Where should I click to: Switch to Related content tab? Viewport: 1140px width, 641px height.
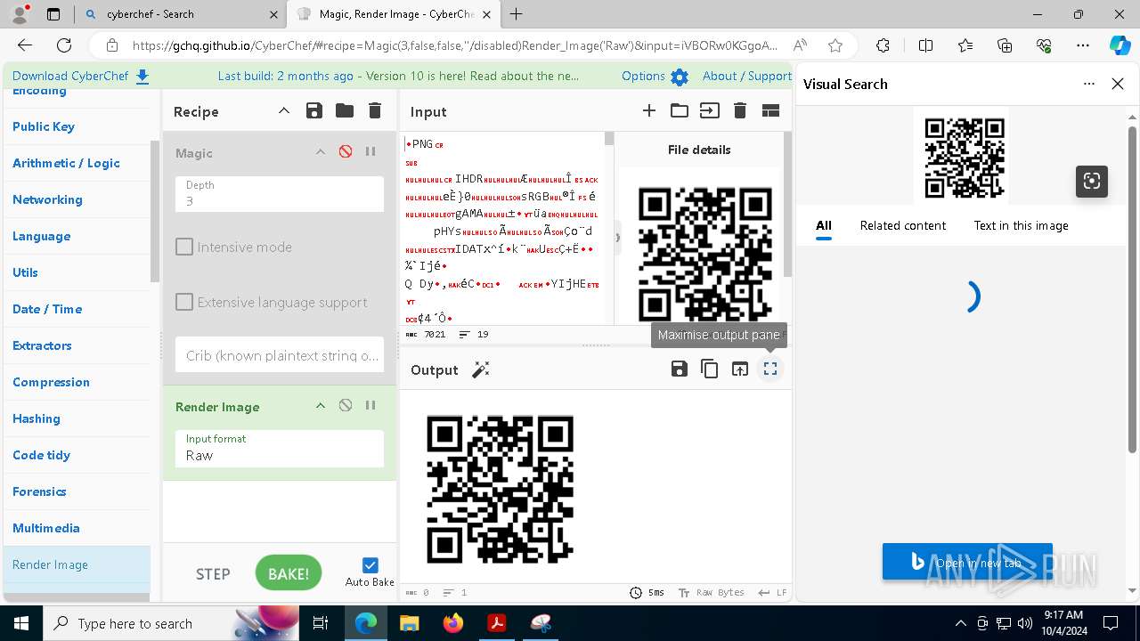point(902,225)
